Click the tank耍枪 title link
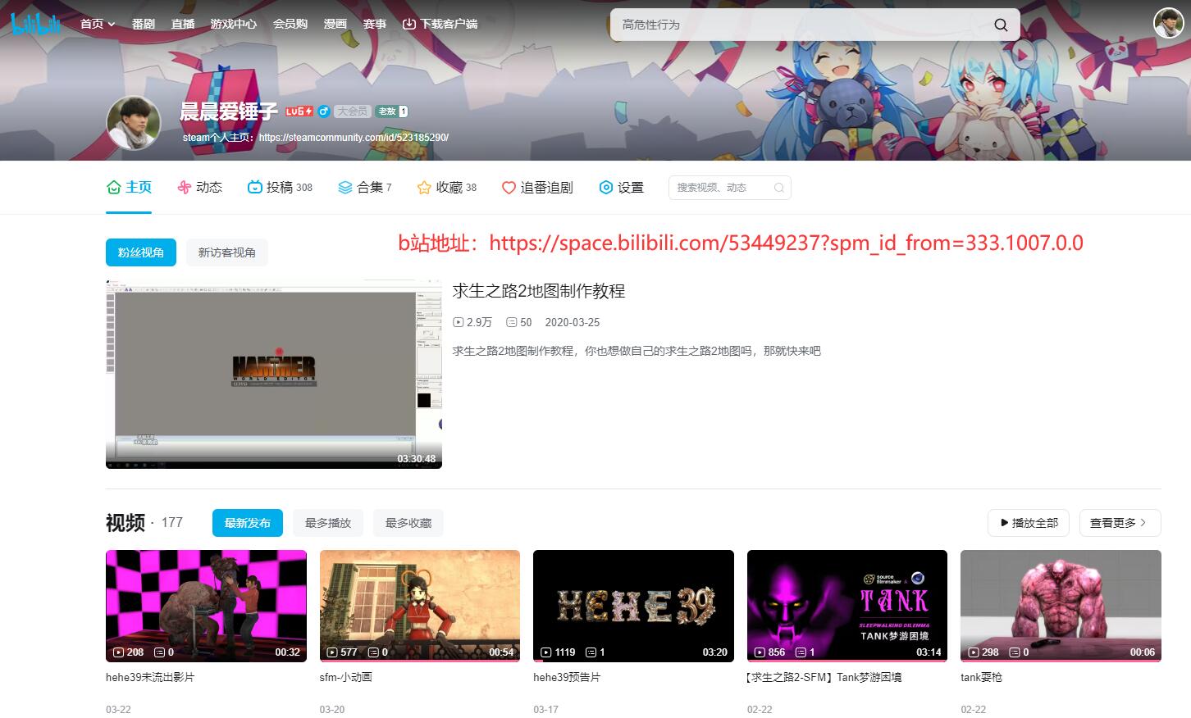Viewport: 1191px width, 718px height. (x=982, y=678)
